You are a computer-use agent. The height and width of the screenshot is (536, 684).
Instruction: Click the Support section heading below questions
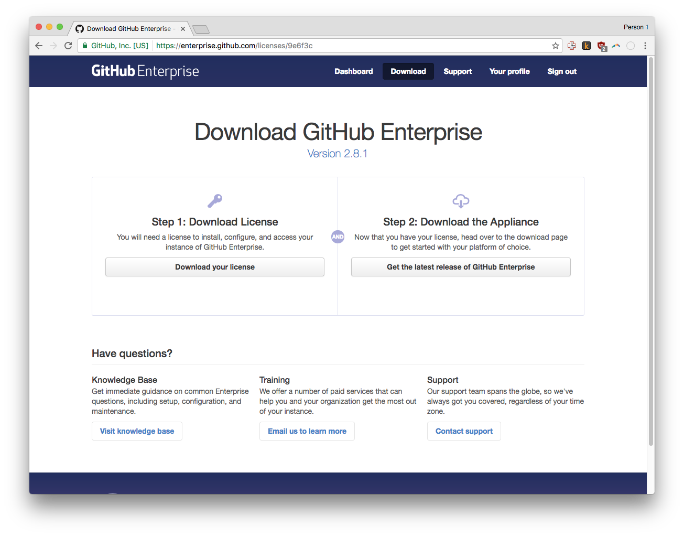[443, 380]
